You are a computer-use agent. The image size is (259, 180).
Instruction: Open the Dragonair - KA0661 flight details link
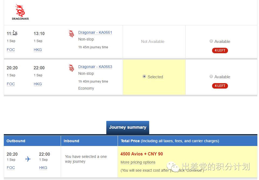(95, 32)
